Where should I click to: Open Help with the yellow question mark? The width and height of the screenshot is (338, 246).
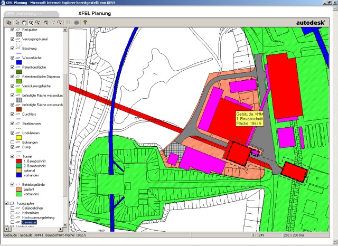(x=85, y=22)
